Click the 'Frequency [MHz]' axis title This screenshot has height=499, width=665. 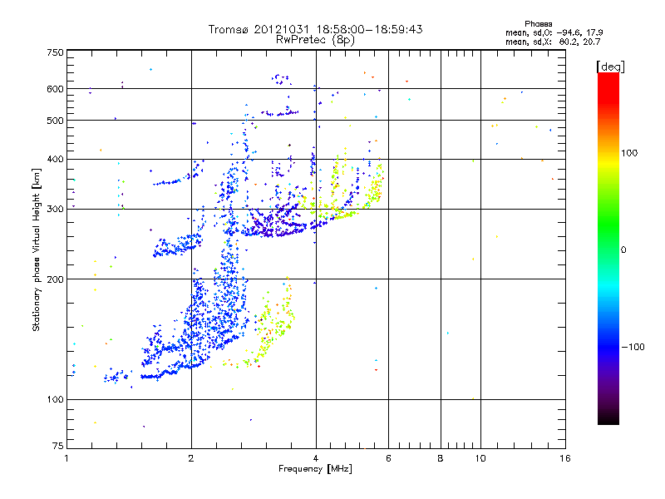tap(315, 469)
